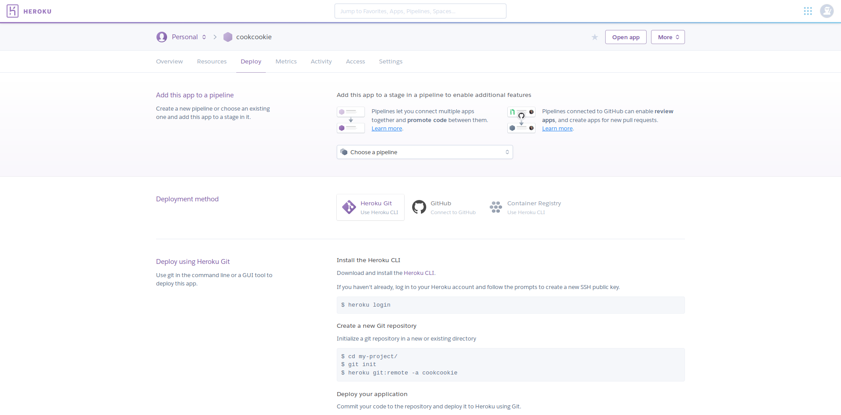Image resolution: width=841 pixels, height=415 pixels.
Task: Click the breadcrumb chevron separator
Action: pos(215,37)
